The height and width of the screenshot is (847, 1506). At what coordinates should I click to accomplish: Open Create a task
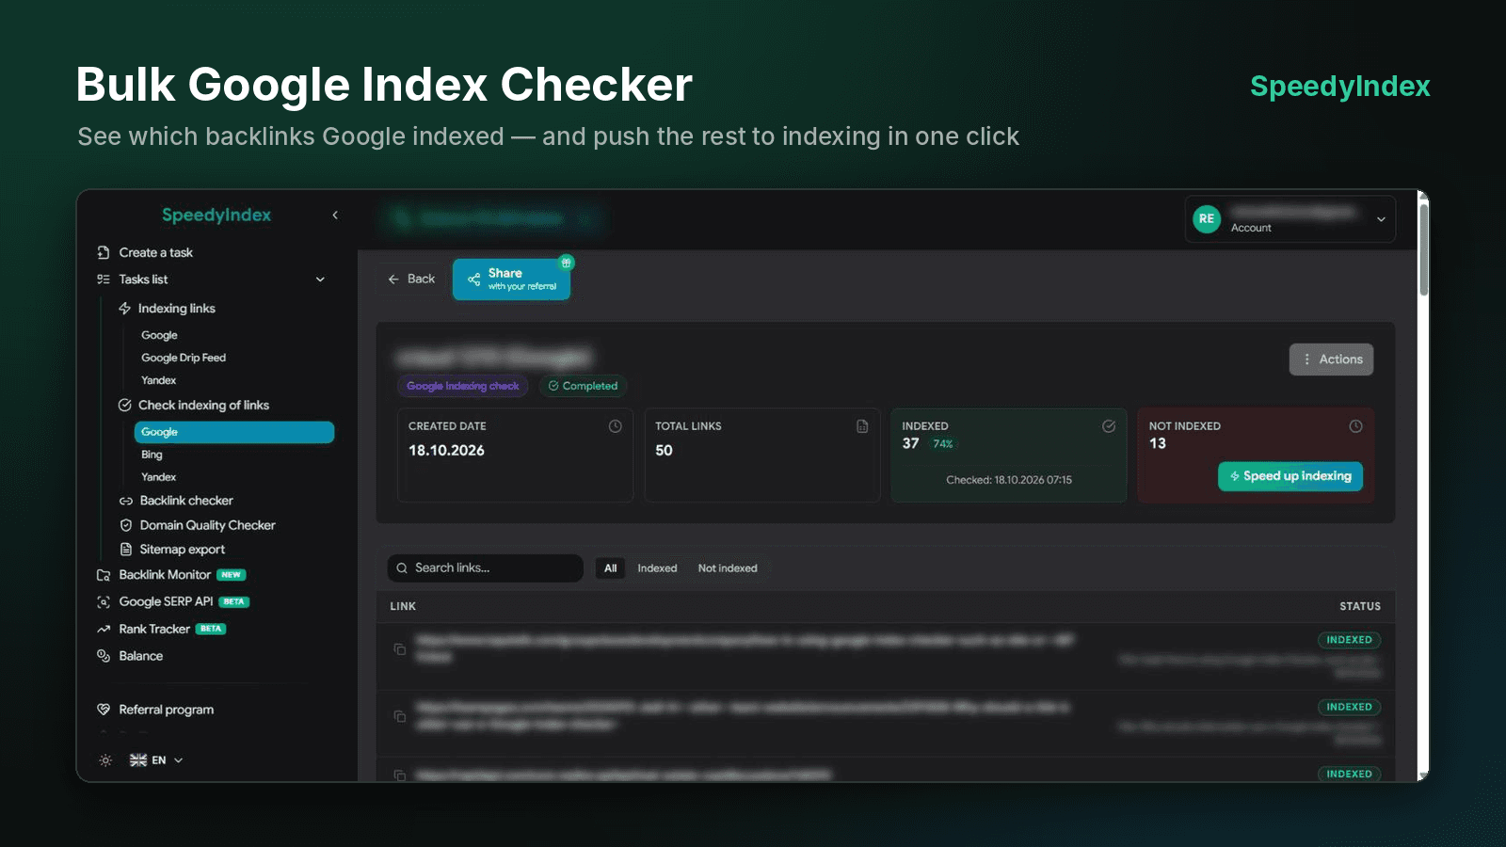(145, 252)
